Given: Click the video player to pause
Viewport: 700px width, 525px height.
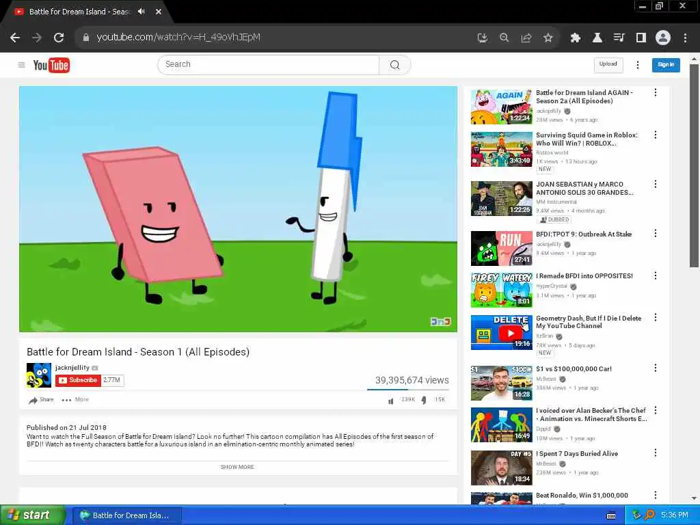Looking at the screenshot, I should click(x=238, y=209).
